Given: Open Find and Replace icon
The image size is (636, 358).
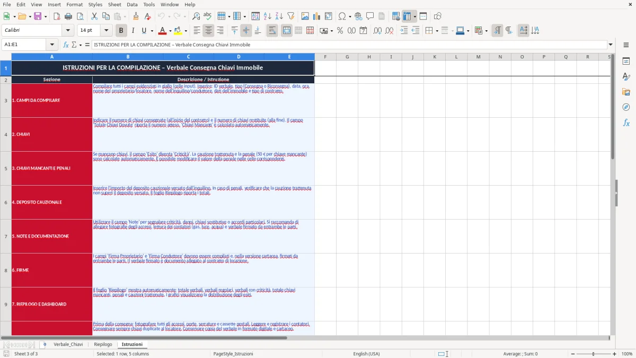Looking at the screenshot, I should point(196,16).
